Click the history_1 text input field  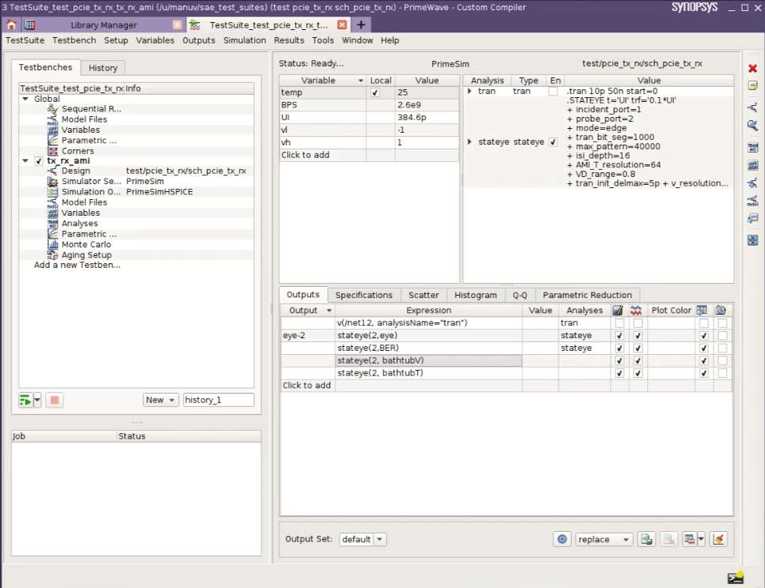(x=218, y=400)
